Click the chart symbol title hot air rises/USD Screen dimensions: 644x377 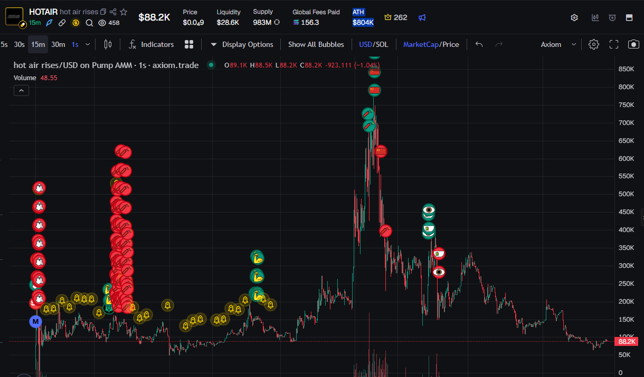(x=106, y=65)
